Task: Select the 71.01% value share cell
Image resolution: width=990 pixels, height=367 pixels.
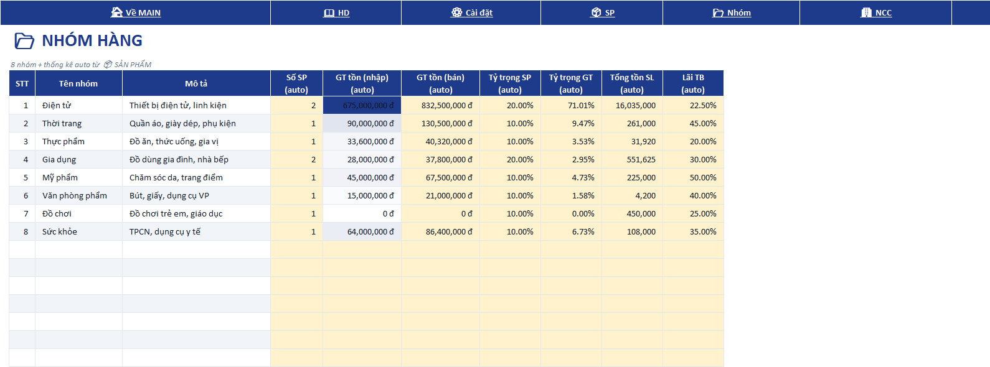Action: [x=571, y=106]
